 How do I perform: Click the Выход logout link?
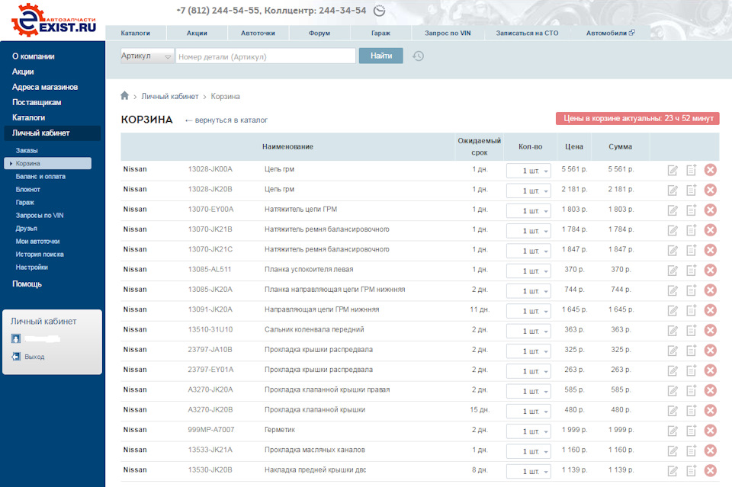pyautogui.click(x=34, y=357)
